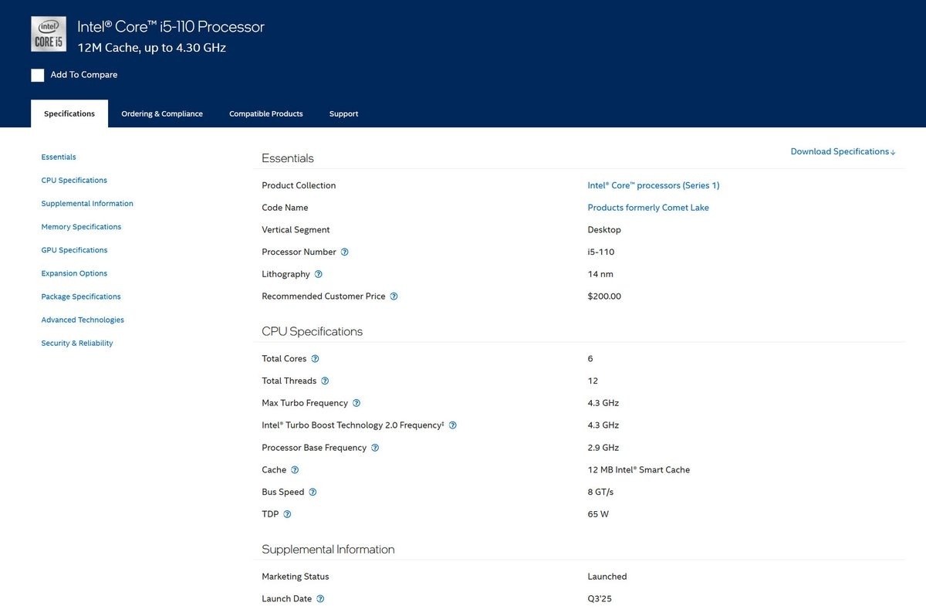This screenshot has width=926, height=613.
Task: Open Lithography help tooltip icon
Action: 319,274
